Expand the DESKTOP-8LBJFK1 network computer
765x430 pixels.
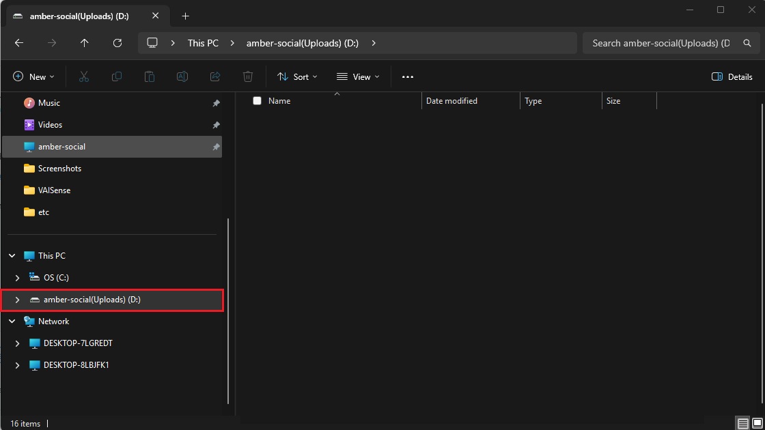click(x=17, y=365)
